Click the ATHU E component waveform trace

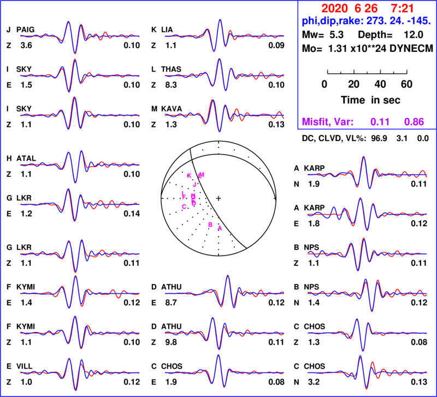tap(225, 293)
